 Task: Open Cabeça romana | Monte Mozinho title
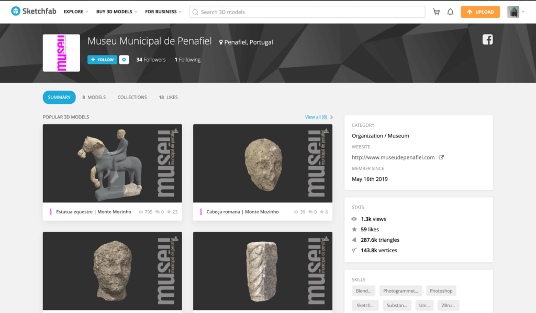click(x=242, y=212)
